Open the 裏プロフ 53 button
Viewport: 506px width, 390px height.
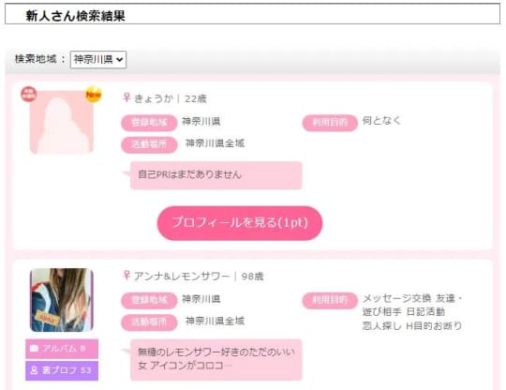[x=62, y=370]
